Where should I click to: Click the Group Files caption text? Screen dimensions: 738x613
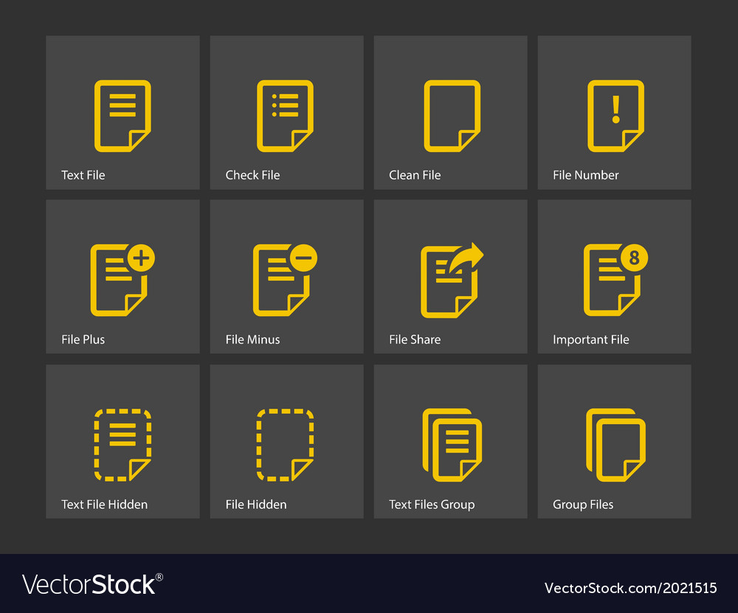[x=583, y=504]
